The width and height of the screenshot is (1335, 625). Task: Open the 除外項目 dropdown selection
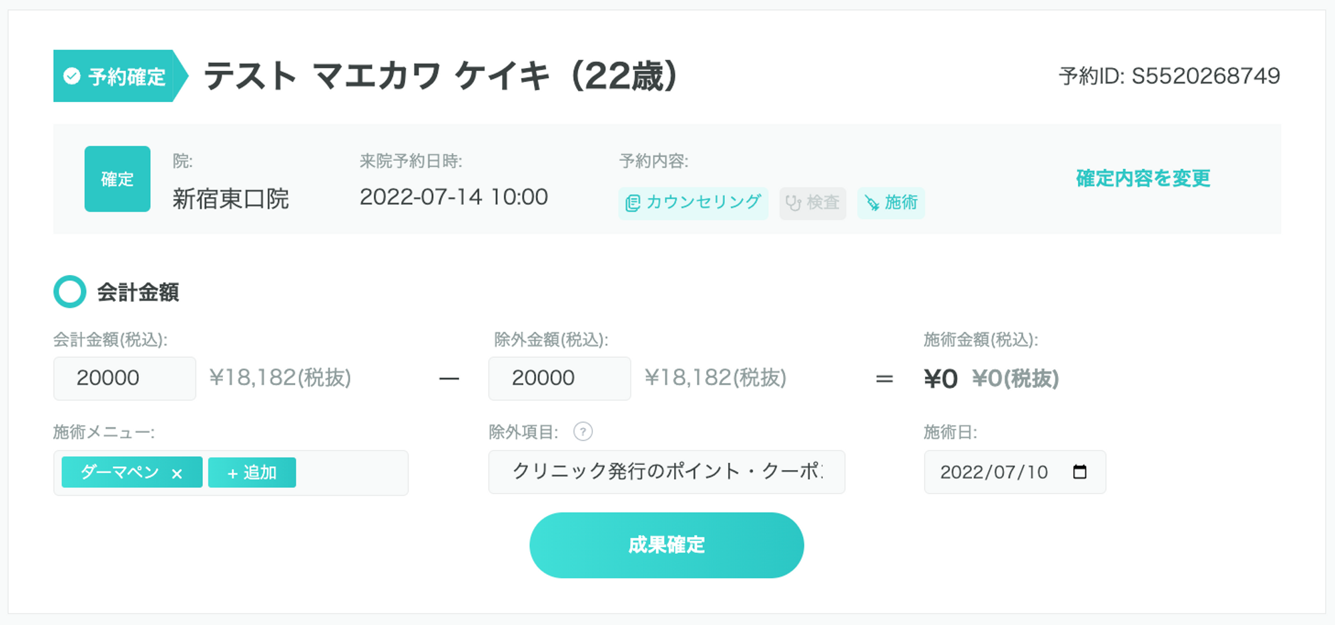point(666,472)
